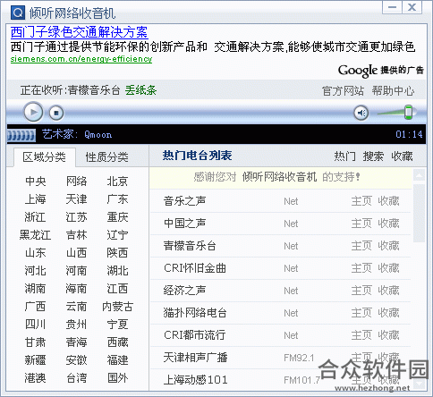The width and height of the screenshot is (433, 397).
Task: Open the 收藏 favorites tab
Action: (x=402, y=156)
